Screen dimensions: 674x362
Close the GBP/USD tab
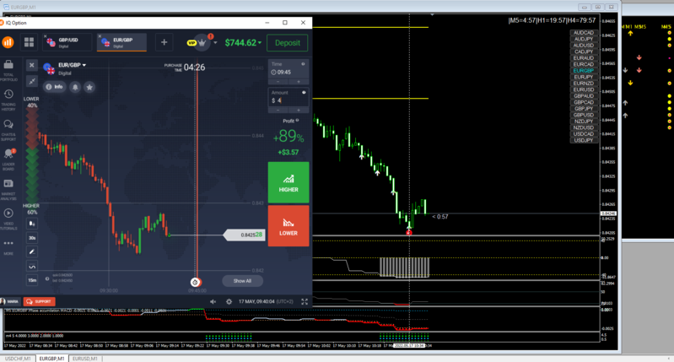46,36
